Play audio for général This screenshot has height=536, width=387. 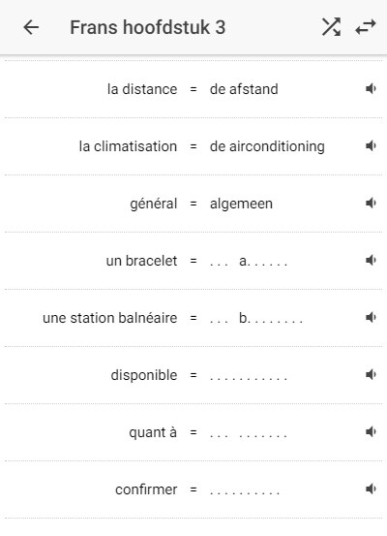tap(371, 203)
